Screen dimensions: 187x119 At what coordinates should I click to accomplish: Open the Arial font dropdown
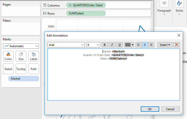tap(66, 45)
